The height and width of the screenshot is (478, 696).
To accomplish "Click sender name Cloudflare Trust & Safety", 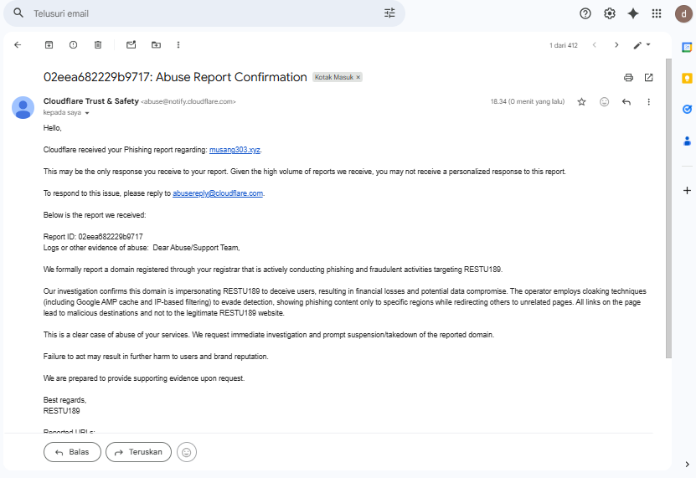I will point(91,101).
